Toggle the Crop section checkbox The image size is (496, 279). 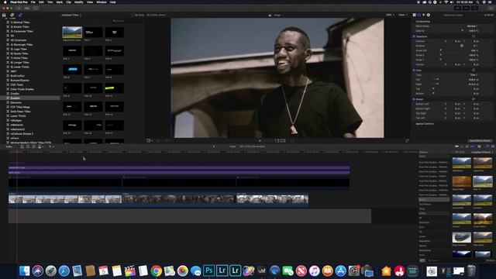click(x=414, y=71)
